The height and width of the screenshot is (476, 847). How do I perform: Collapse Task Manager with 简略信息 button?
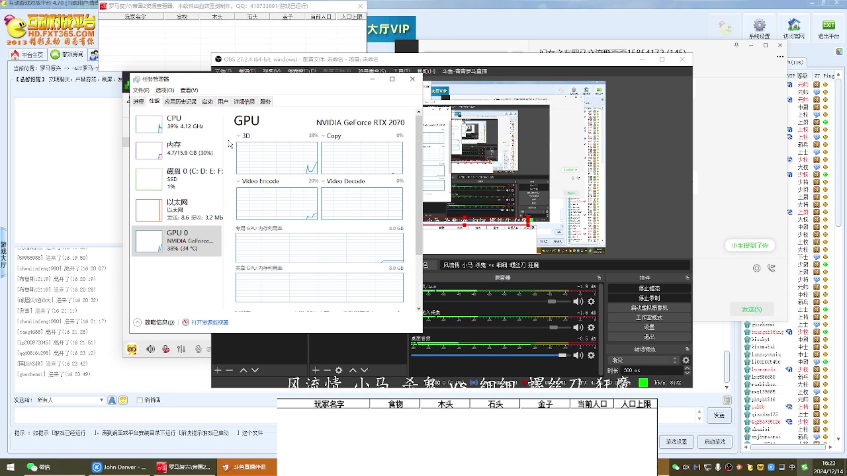(x=155, y=322)
